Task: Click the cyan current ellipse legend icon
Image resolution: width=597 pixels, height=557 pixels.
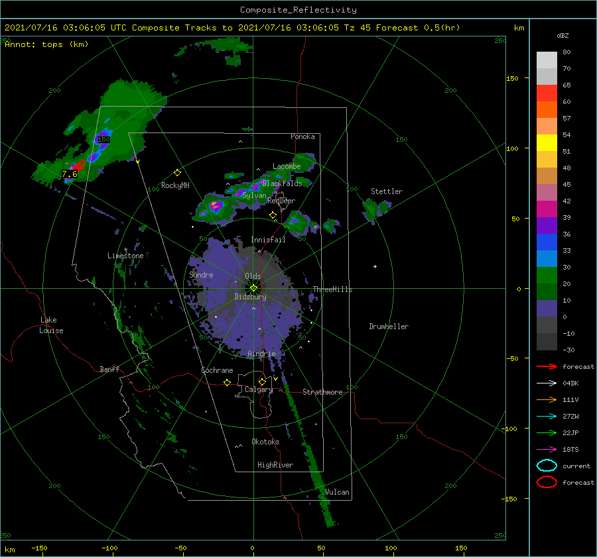Action: tap(547, 466)
